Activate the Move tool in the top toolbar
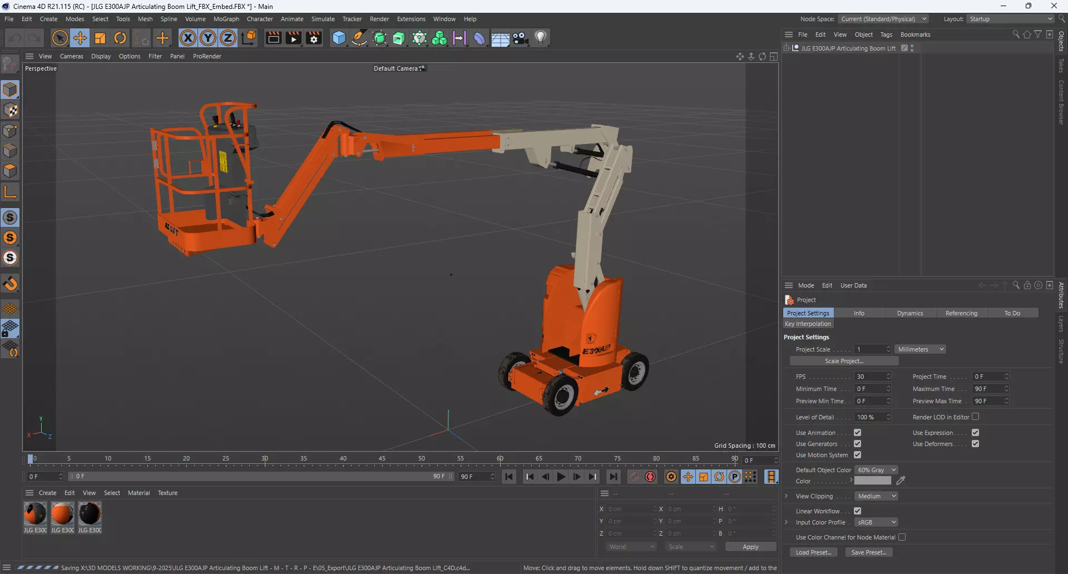1068x574 pixels. pos(80,38)
